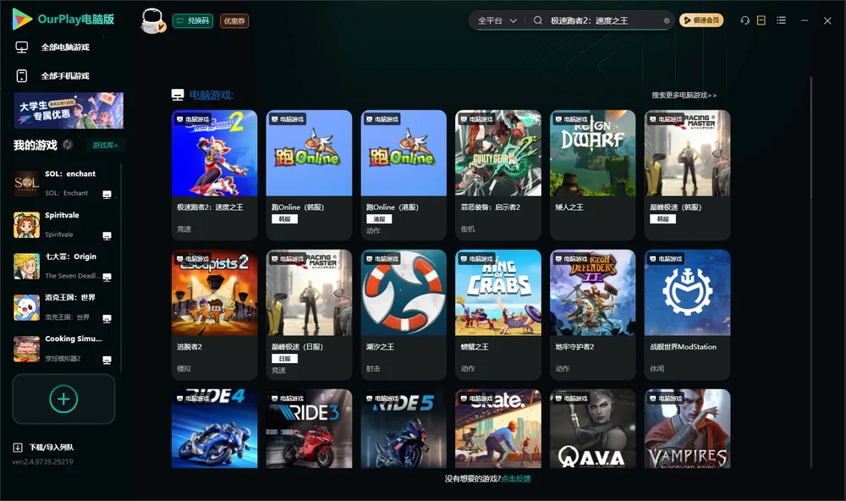Click the 搜索更多电脑游戏>> link

684,95
